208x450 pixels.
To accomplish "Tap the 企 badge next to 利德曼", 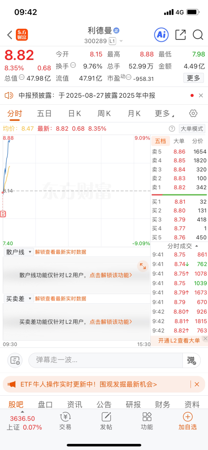I will tap(116, 31).
